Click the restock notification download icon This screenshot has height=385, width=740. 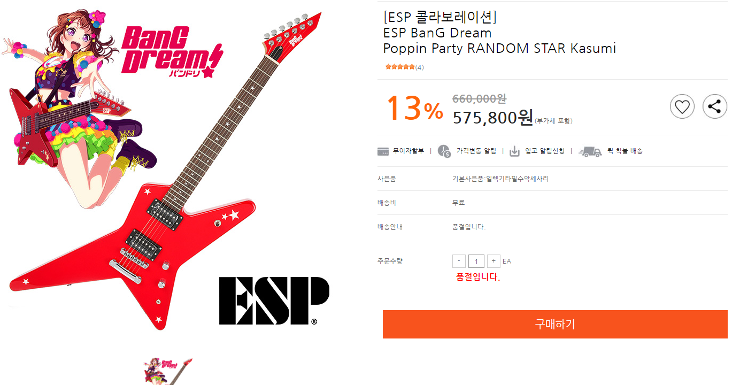click(x=514, y=151)
